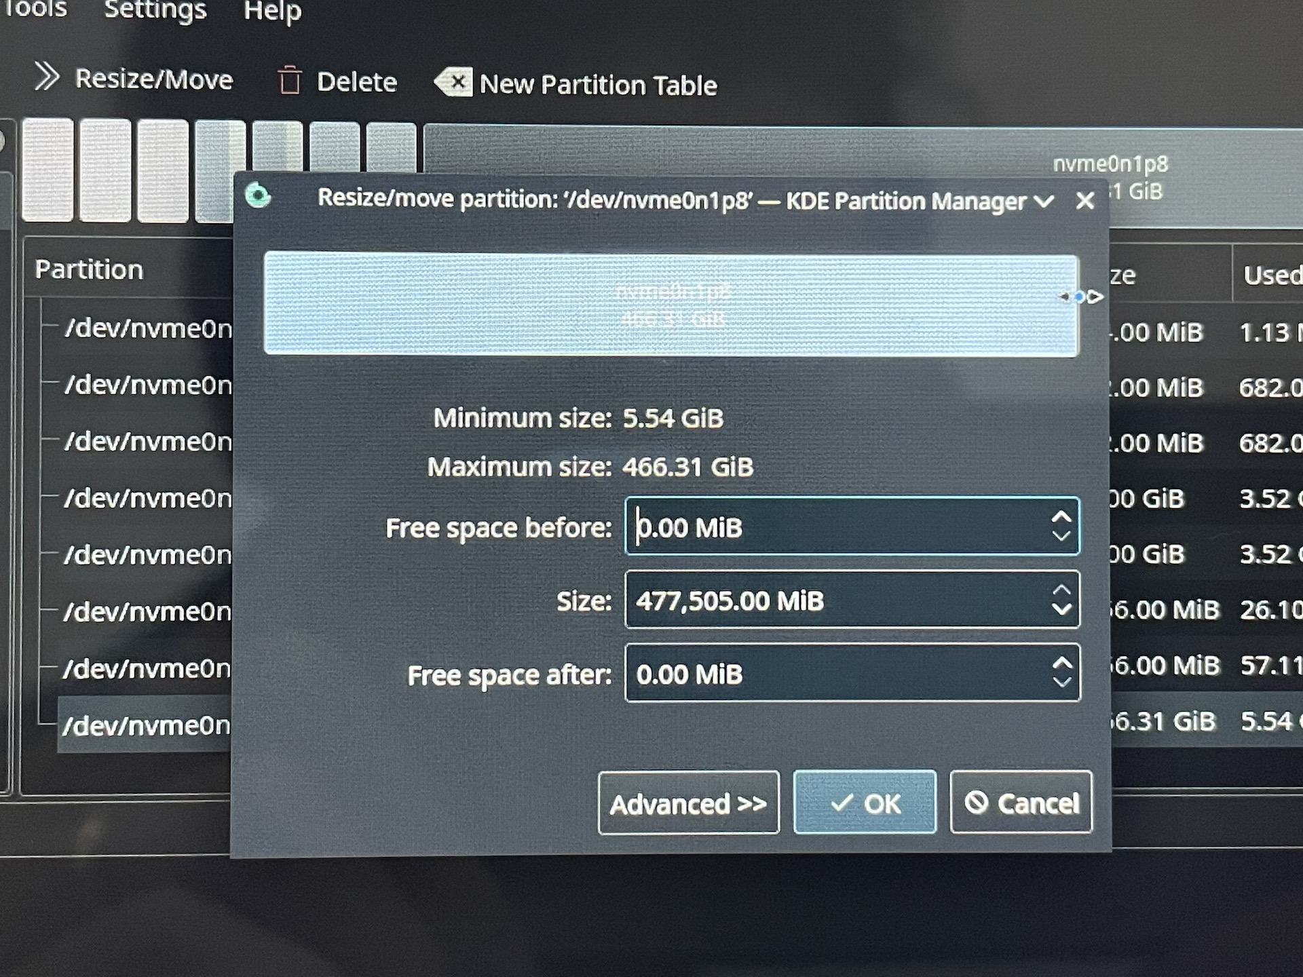Click the Delete trash can icon
The width and height of the screenshot is (1303, 977).
[290, 80]
